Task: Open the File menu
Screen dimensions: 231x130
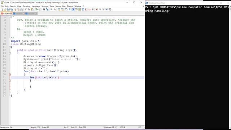Action: [2, 6]
